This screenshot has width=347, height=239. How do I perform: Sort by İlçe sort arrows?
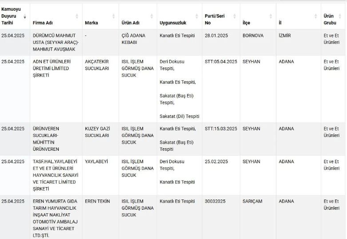pos(271,16)
